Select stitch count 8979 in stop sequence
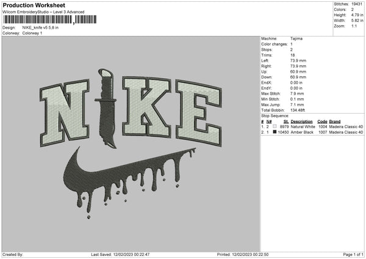This screenshot has height=259, width=366. pos(284,127)
